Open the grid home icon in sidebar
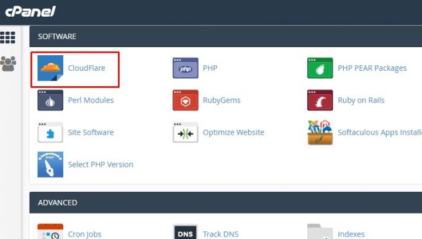 pyautogui.click(x=8, y=37)
